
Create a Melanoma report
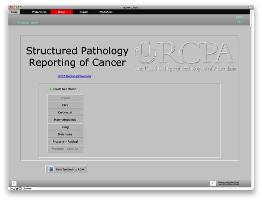pyautogui.click(x=65, y=134)
